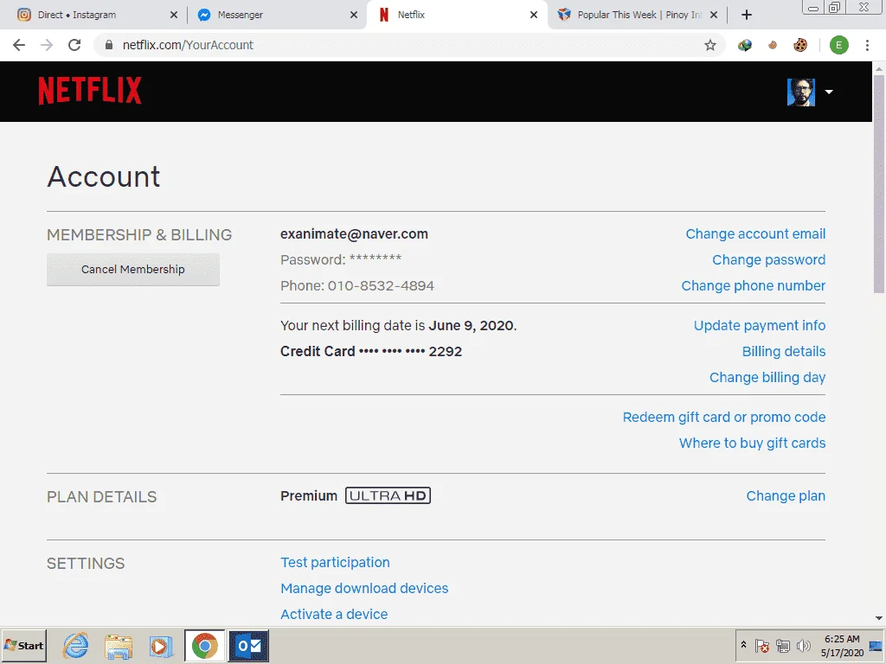Show hidden system tray icons
This screenshot has width=886, height=664.
click(743, 645)
